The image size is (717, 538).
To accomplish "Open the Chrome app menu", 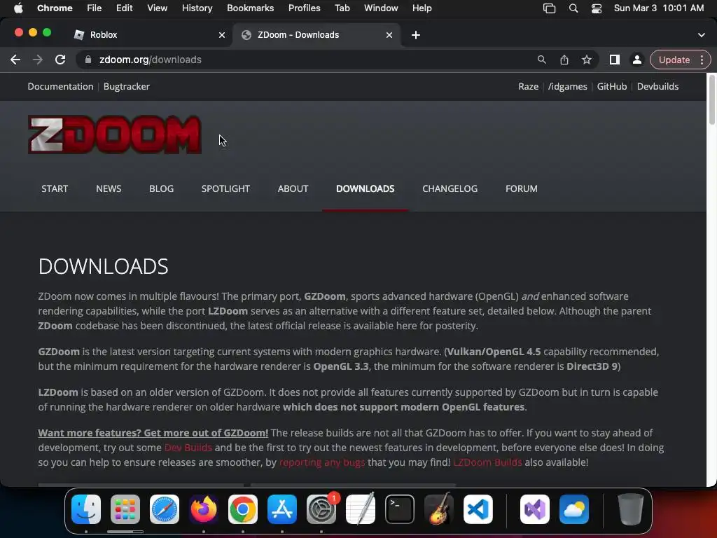I will (55, 8).
